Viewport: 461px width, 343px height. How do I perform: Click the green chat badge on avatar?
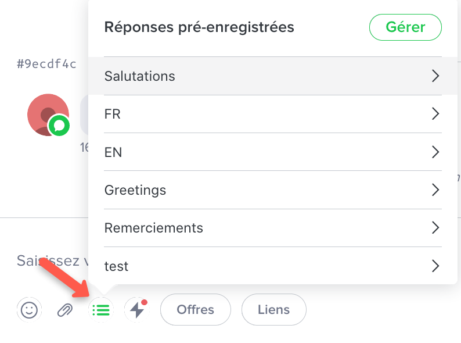click(x=59, y=125)
